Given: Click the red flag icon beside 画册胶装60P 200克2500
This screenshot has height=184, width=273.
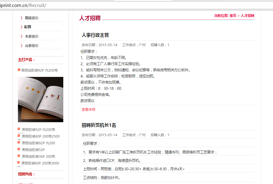Looking at the screenshot, I should point(19,136).
